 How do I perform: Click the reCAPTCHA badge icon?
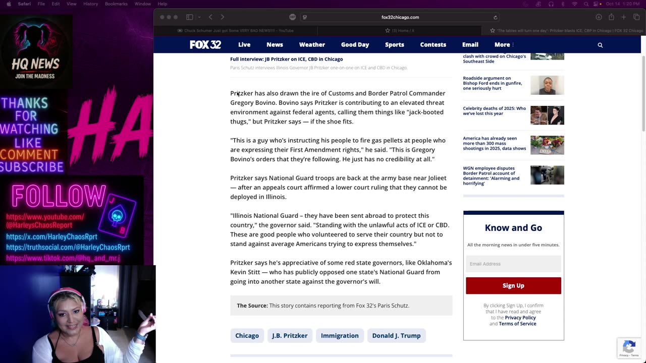coord(629,347)
